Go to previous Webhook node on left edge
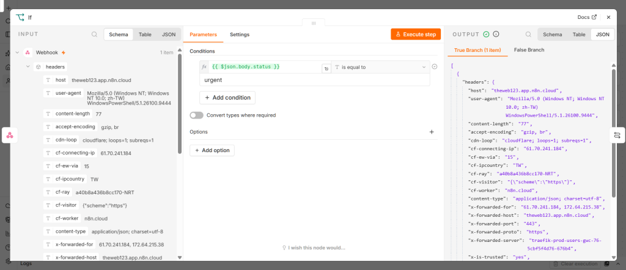Viewport: 626px width, 270px height. click(10, 135)
